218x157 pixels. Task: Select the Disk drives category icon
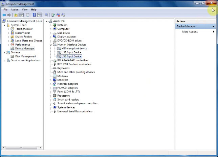click(x=54, y=33)
